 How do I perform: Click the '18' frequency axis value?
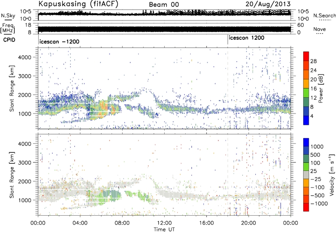click(28, 25)
